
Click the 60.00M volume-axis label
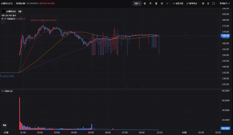(226, 100)
